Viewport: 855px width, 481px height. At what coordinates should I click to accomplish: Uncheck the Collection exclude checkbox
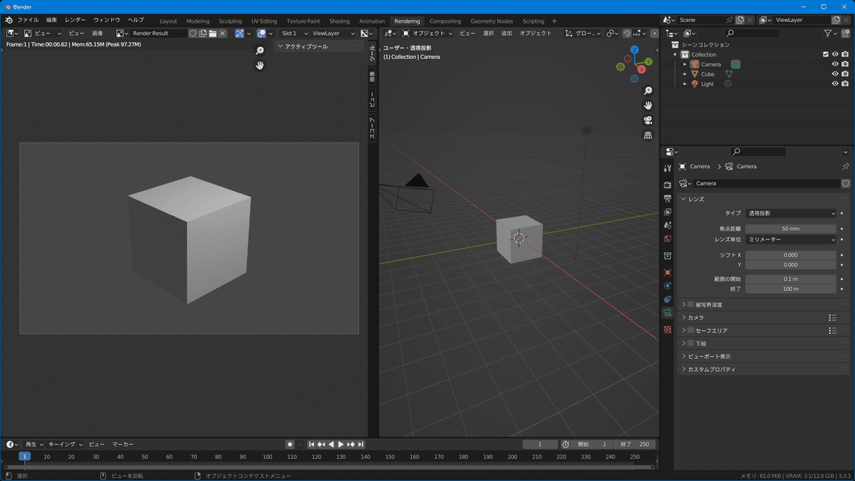coord(825,54)
